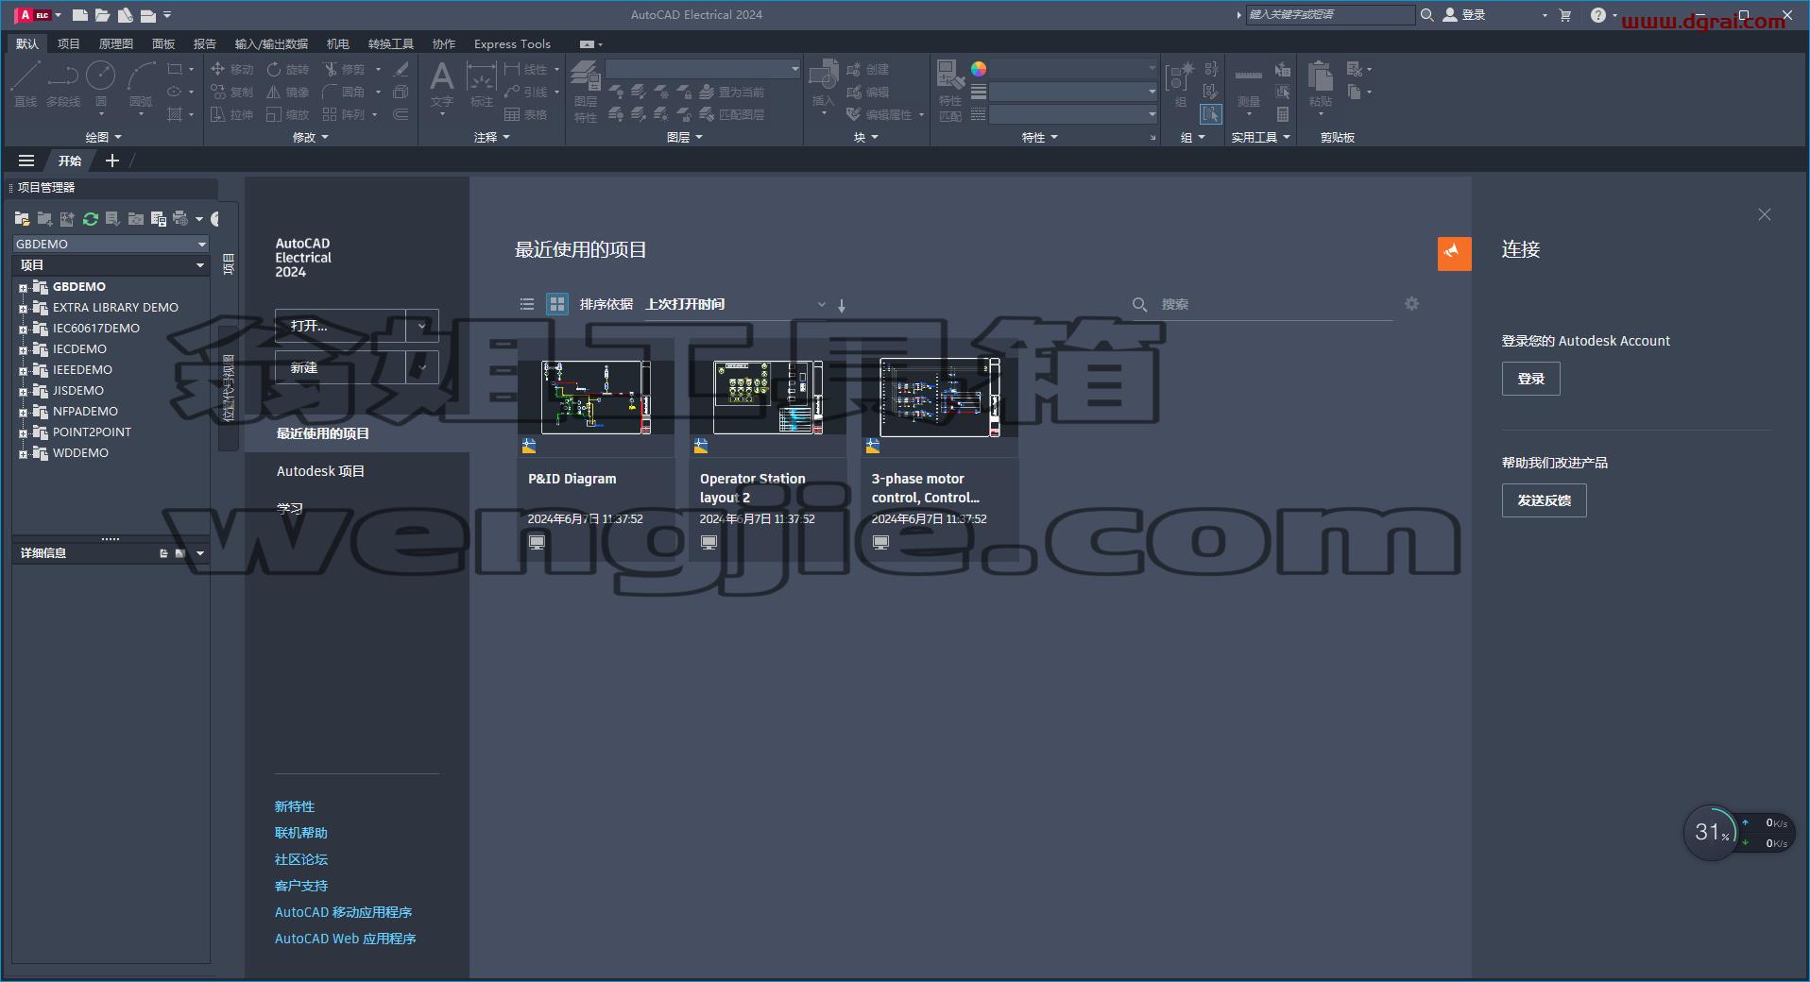The width and height of the screenshot is (1810, 982).
Task: Click the 移动 (Move) tool
Action: [232, 69]
